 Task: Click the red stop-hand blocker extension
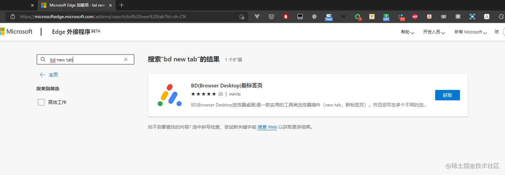pos(286,16)
